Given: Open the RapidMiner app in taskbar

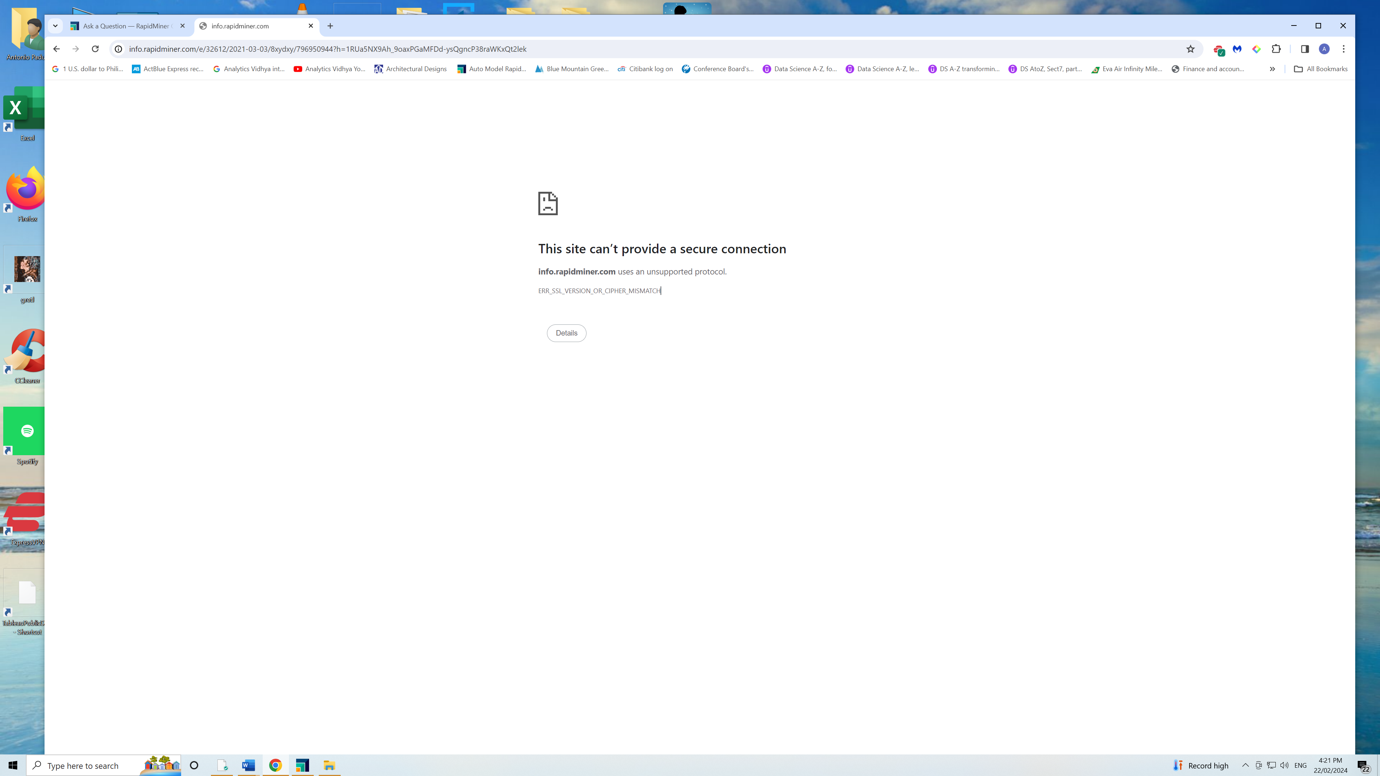Looking at the screenshot, I should [302, 765].
